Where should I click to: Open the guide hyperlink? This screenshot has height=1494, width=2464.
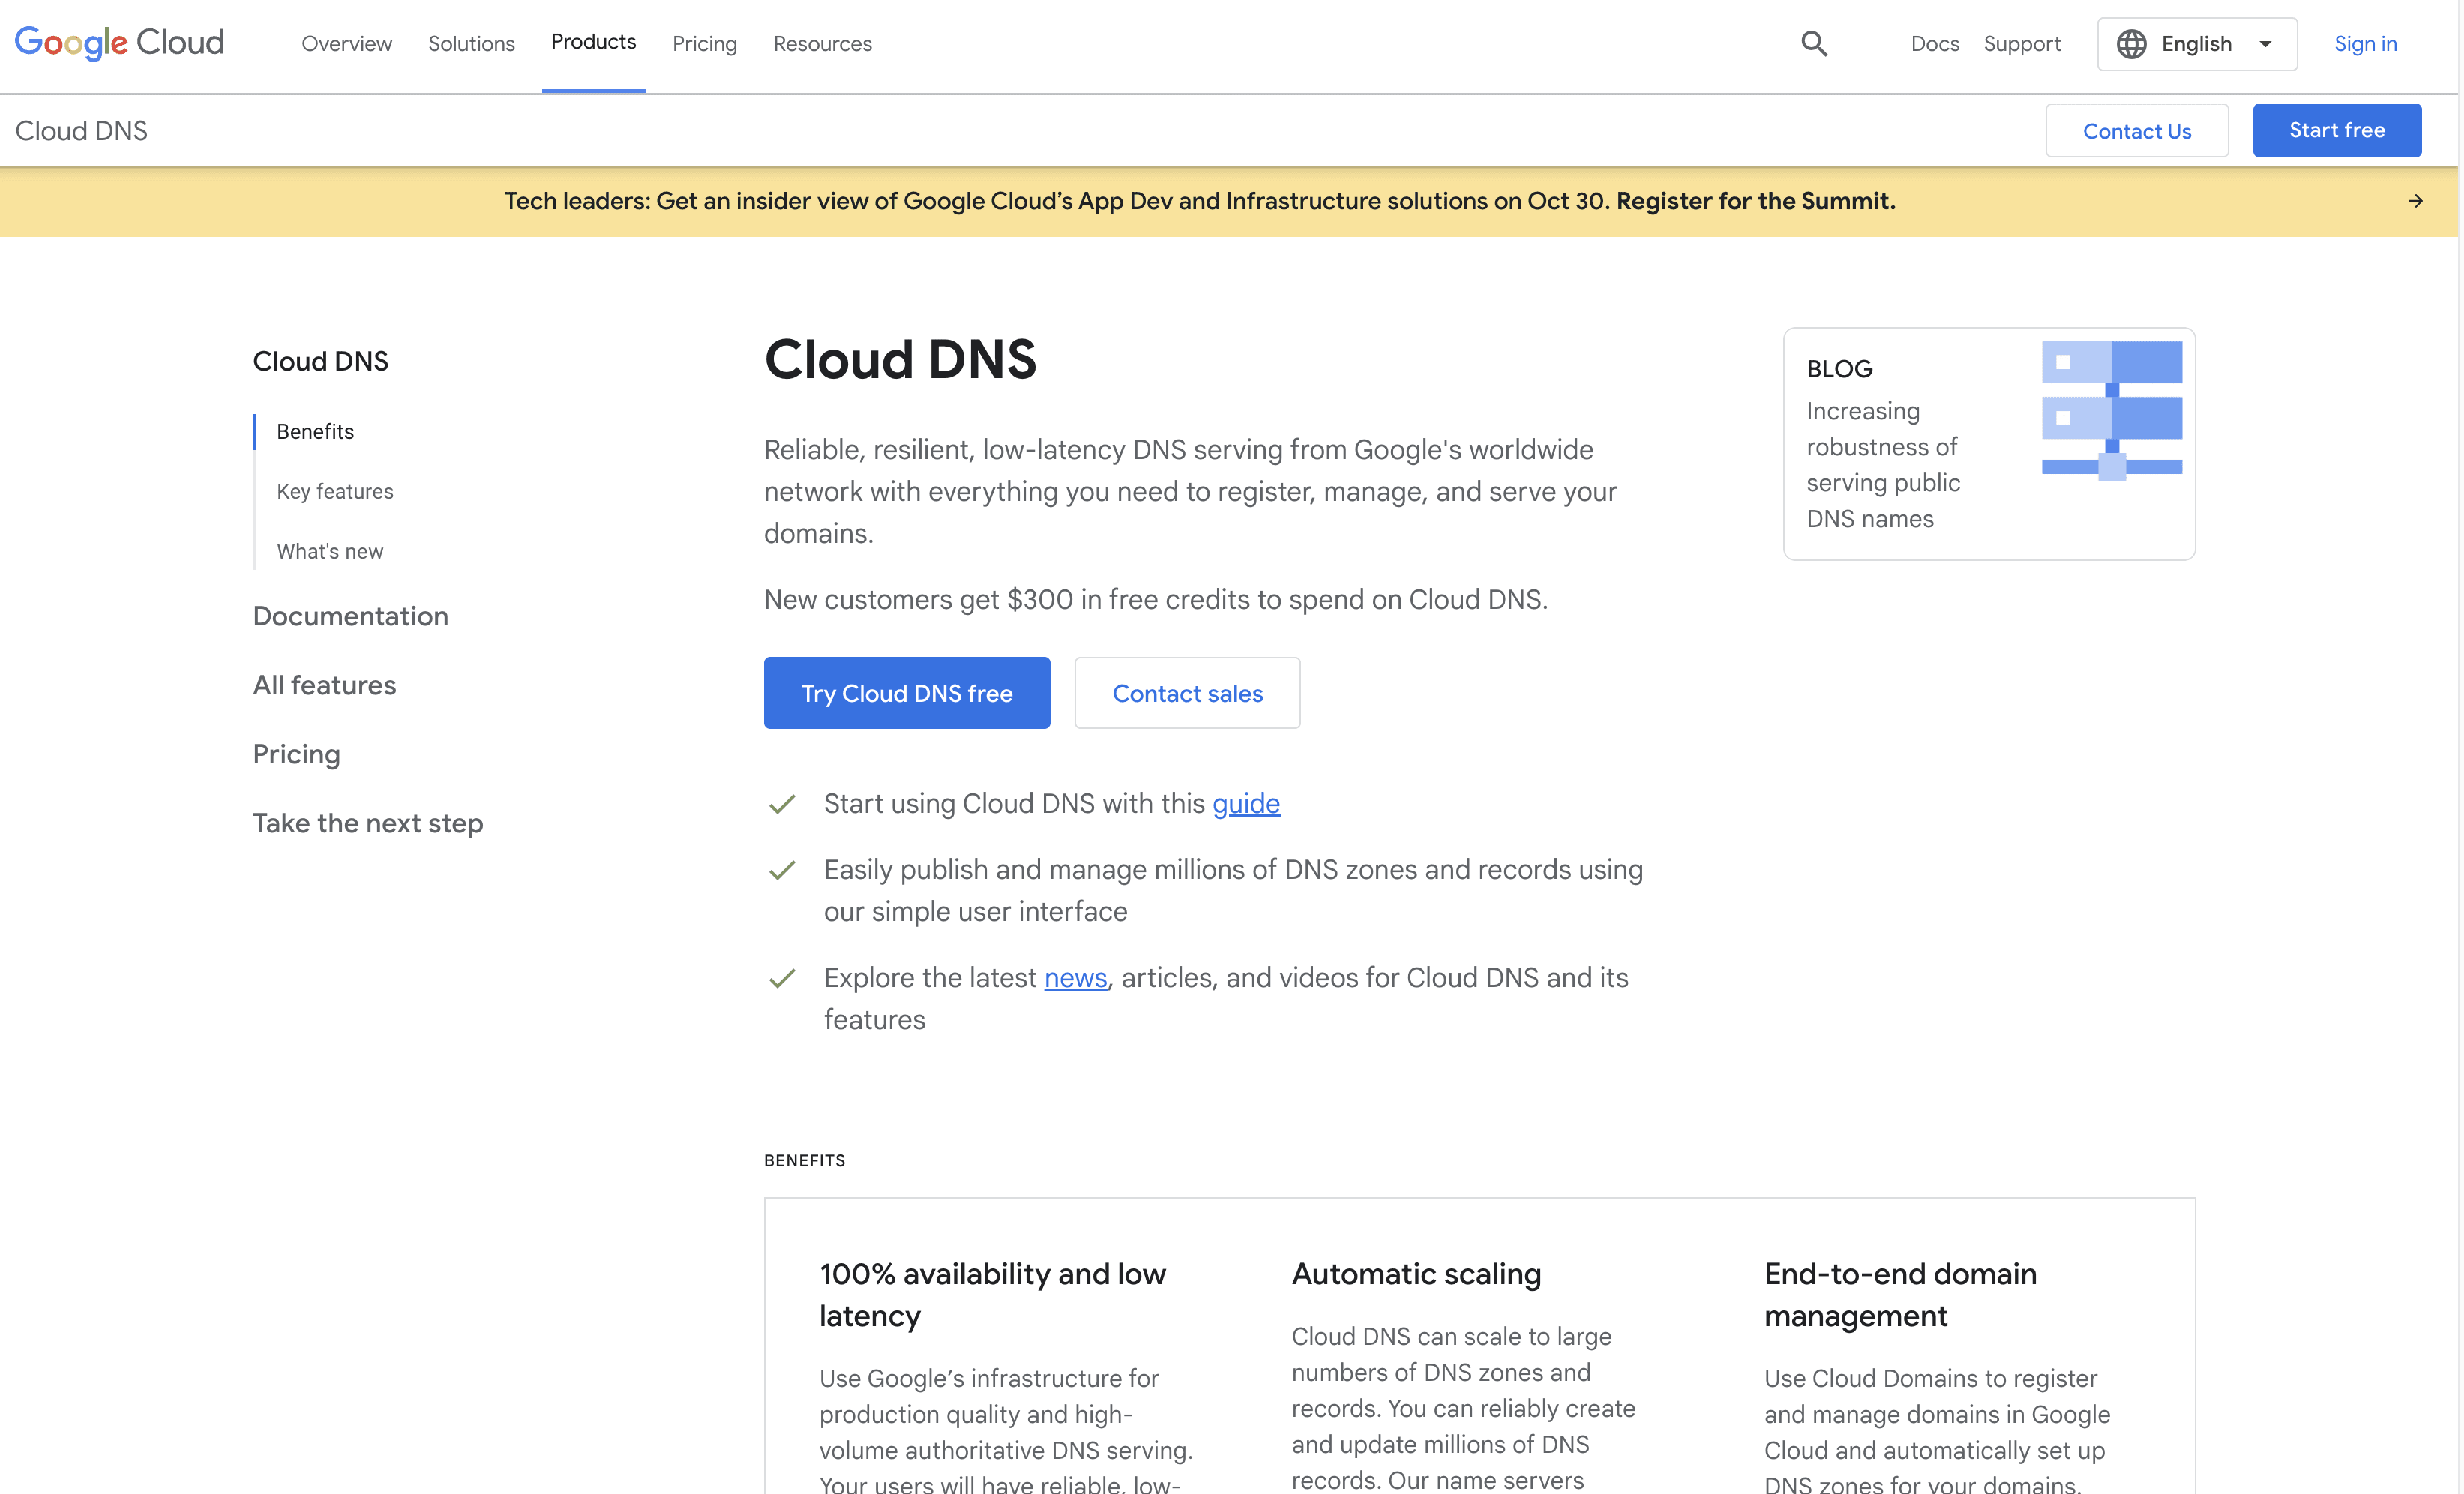coord(1245,803)
